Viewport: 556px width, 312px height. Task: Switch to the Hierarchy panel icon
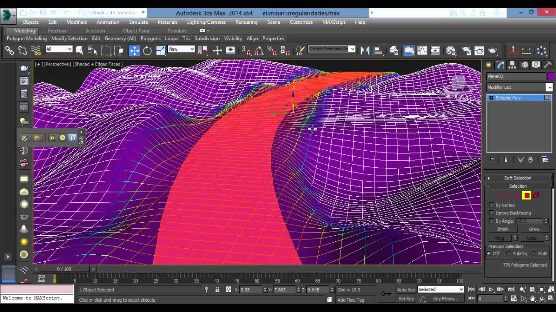click(x=512, y=65)
